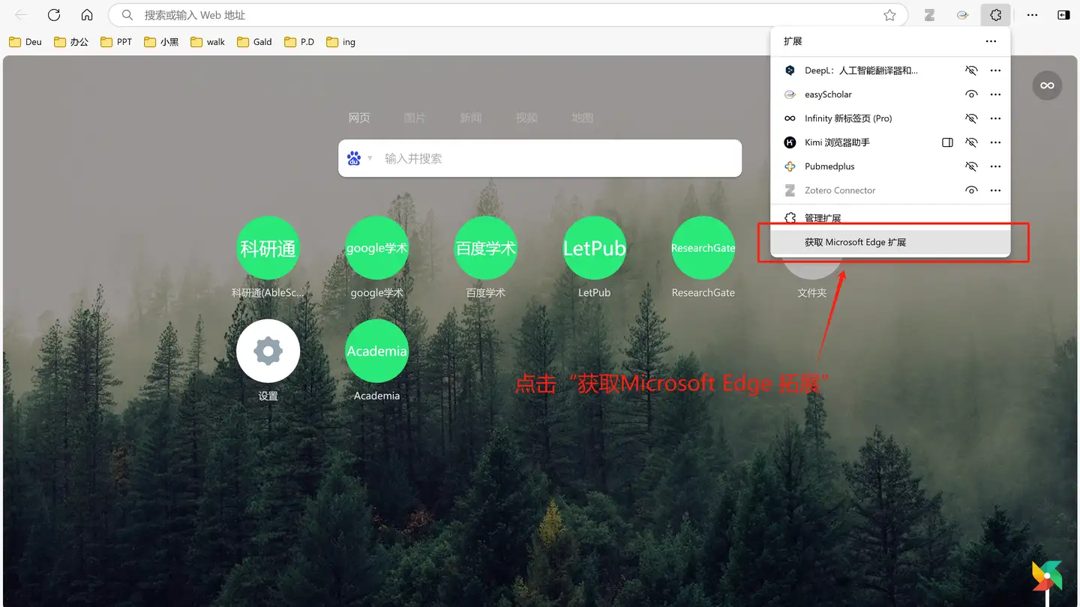Click the browser back arrow
1080x607 pixels.
coord(21,15)
